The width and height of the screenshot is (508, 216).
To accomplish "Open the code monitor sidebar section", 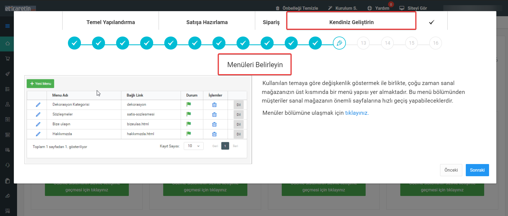I will [x=8, y=211].
